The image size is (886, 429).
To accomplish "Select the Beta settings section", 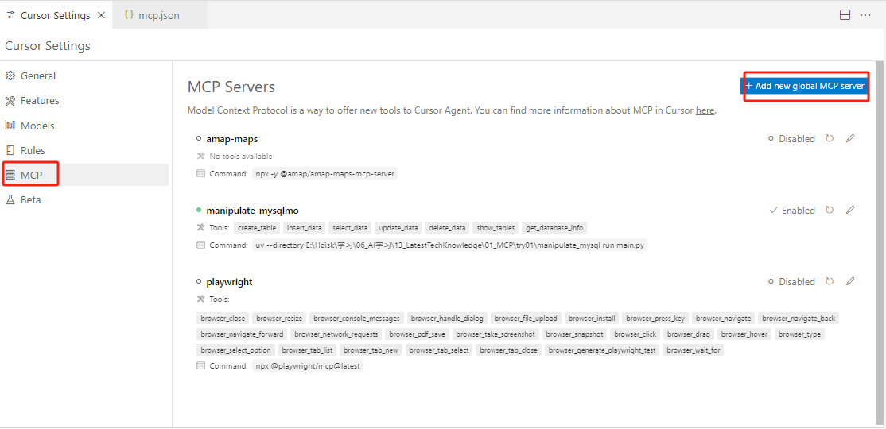I will pyautogui.click(x=31, y=200).
